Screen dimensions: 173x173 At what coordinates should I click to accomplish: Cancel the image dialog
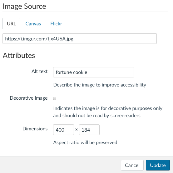pyautogui.click(x=132, y=165)
